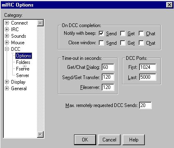Check Close window Send checkbox
The height and width of the screenshot is (148, 174).
[x=101, y=43]
